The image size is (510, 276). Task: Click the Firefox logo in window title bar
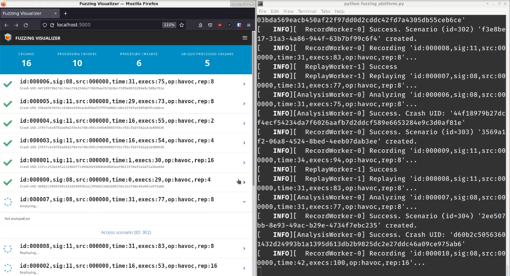pos(3,4)
